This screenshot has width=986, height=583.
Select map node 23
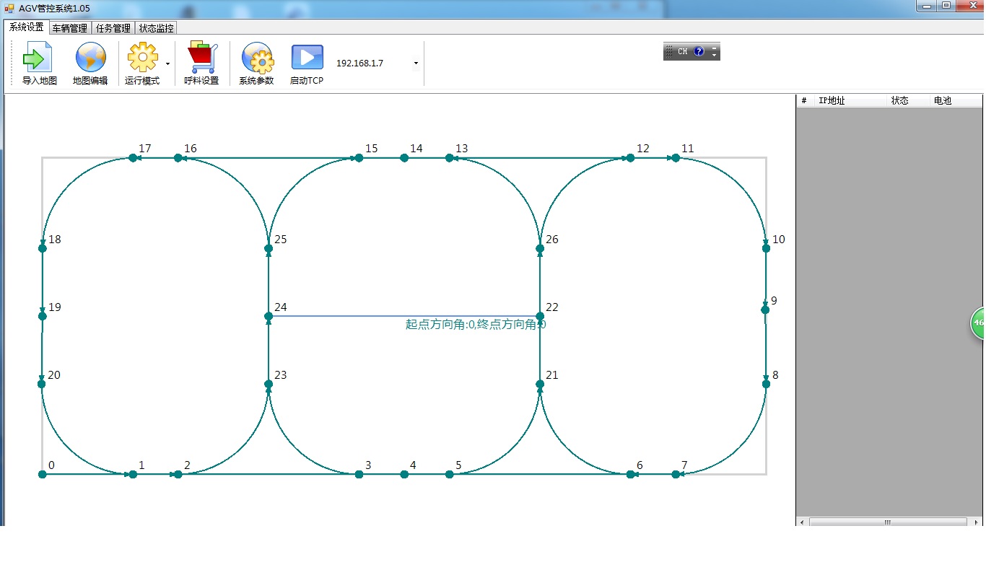coord(269,384)
